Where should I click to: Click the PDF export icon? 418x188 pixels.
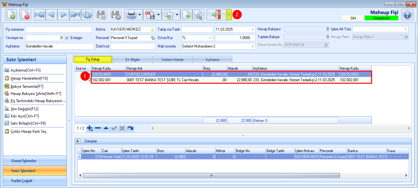(150, 15)
